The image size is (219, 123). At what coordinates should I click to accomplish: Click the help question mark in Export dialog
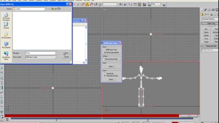(x=67, y=4)
